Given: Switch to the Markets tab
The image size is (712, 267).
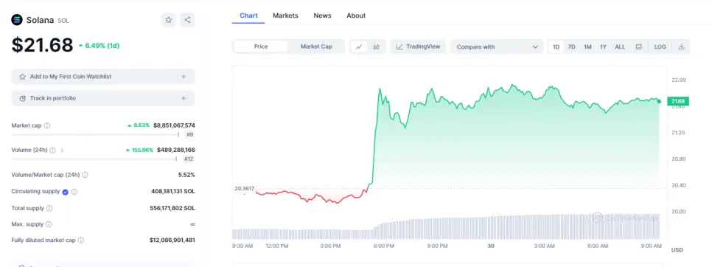Looking at the screenshot, I should pos(286,15).
